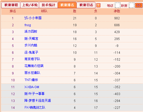Click net score -200 cell
Viewport: 143px width, 112px height.
coord(117,66)
